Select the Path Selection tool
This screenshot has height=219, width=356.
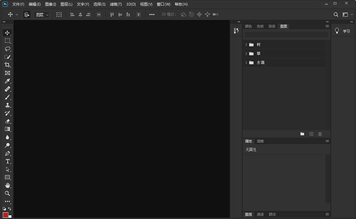point(7,170)
